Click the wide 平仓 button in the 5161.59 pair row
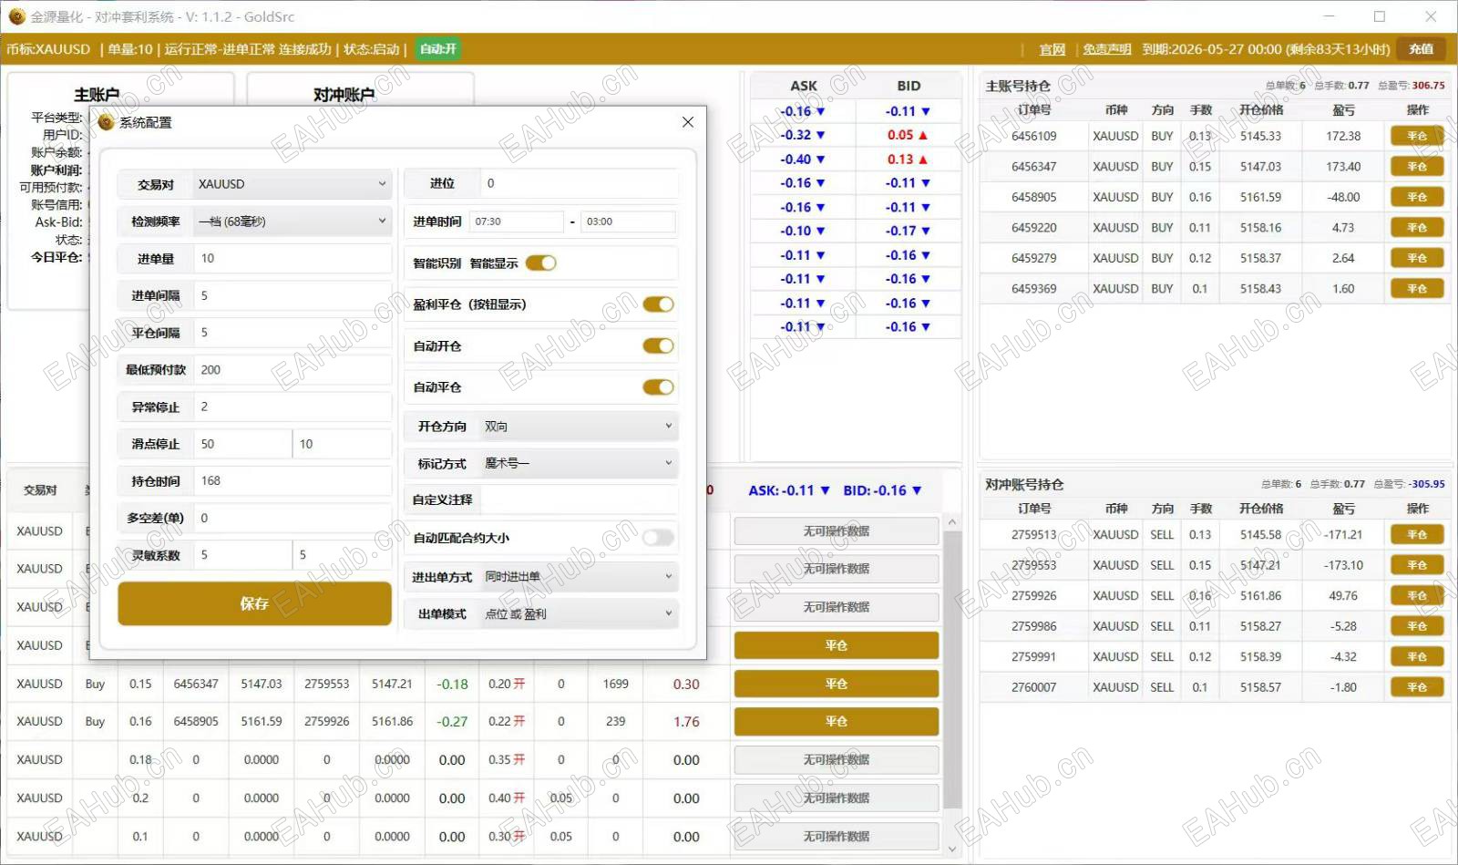The height and width of the screenshot is (865, 1458). click(837, 721)
